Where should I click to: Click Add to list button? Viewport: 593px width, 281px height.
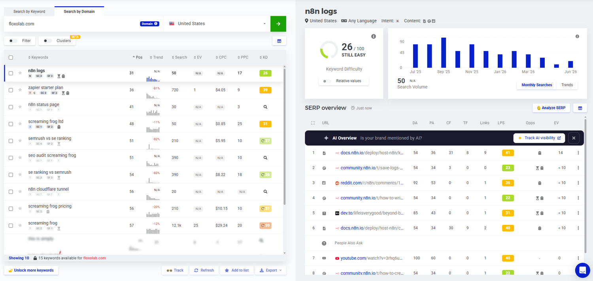click(236, 270)
